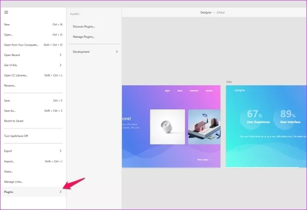Open CC Libraries from the menu

16,75
